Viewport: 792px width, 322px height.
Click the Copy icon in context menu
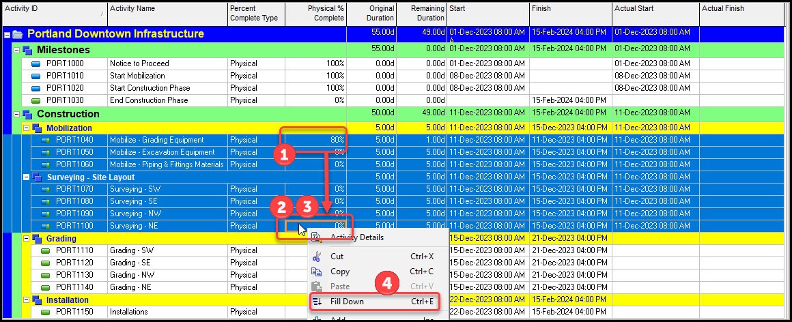(317, 272)
